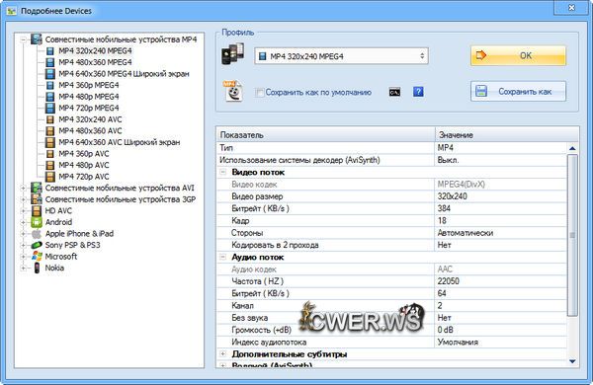
Task: Select the Кадр value 18
Action: [501, 221]
